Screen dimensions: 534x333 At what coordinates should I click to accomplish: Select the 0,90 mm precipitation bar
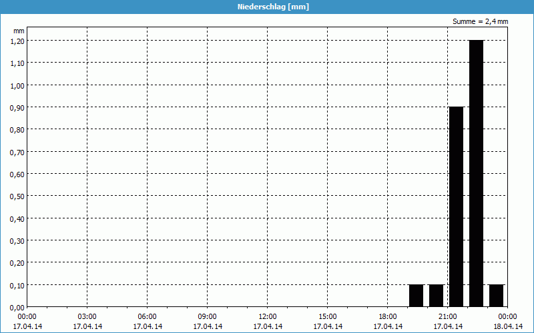click(456, 206)
